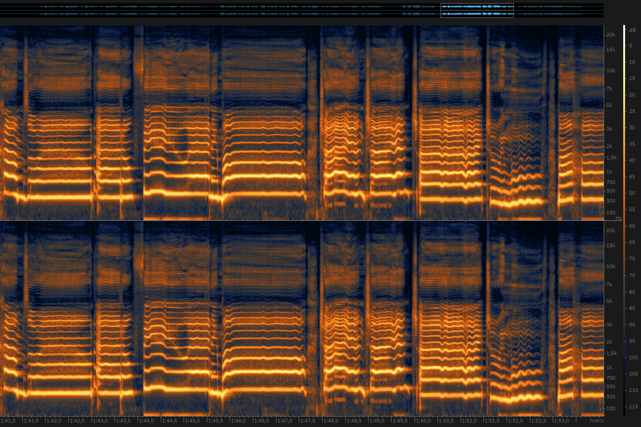Click the 30 dB mark on the color scale
The width and height of the screenshot is (641, 427).
coord(632,127)
